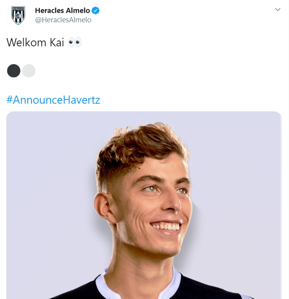This screenshot has height=299, width=289.
Task: Click the word "Kai" in the tweet
Action: pyautogui.click(x=58, y=42)
